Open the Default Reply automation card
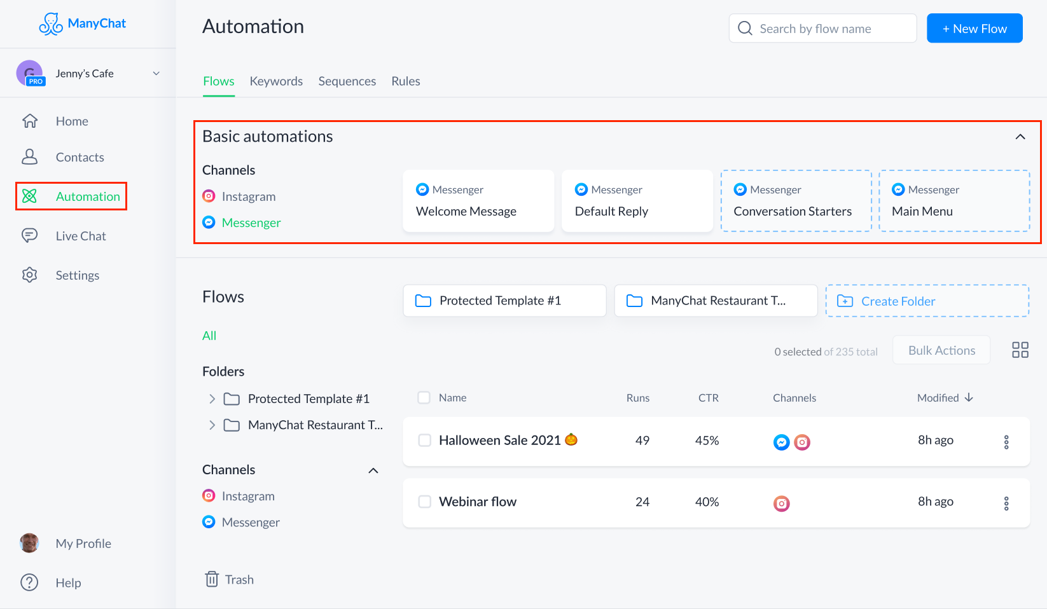1047x609 pixels. (637, 201)
